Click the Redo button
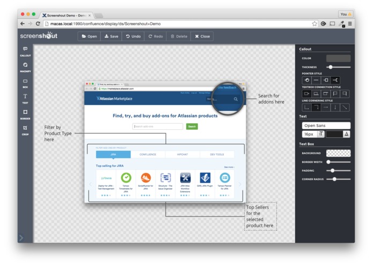This screenshot has height=265, width=373. coord(155,36)
